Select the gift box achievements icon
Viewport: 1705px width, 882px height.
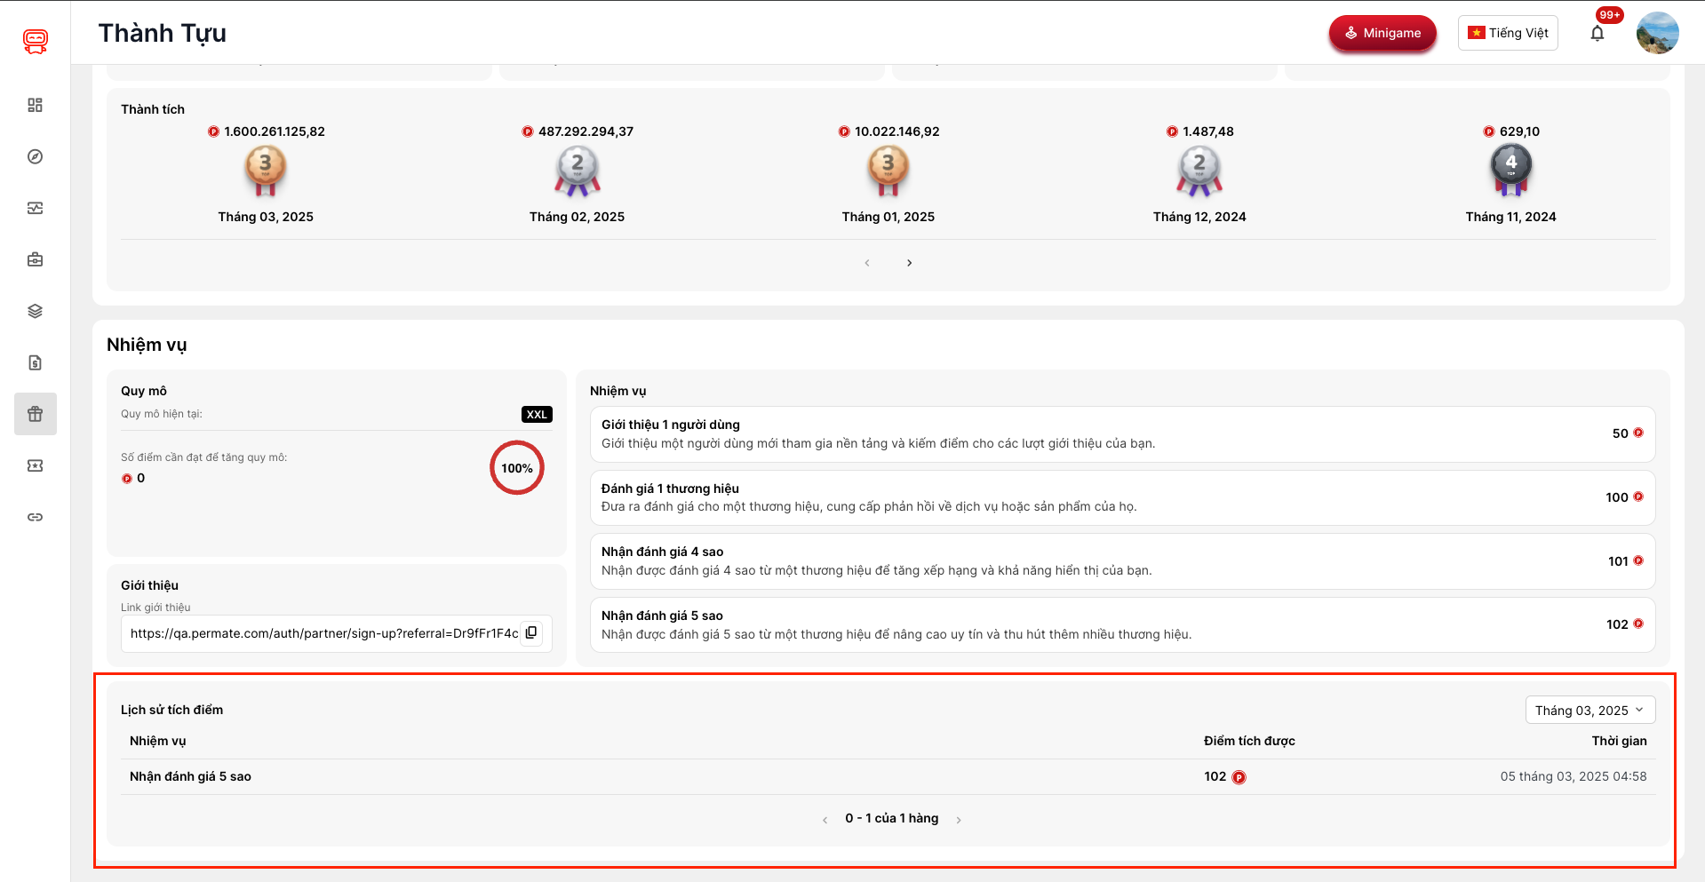pos(36,414)
